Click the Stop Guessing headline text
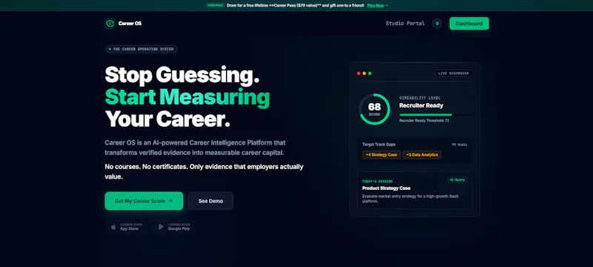 [182, 74]
